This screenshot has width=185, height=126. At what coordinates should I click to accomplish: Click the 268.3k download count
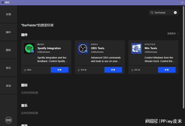137,70
